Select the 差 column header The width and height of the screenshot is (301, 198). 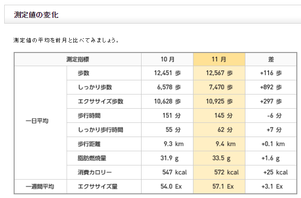click(x=271, y=59)
